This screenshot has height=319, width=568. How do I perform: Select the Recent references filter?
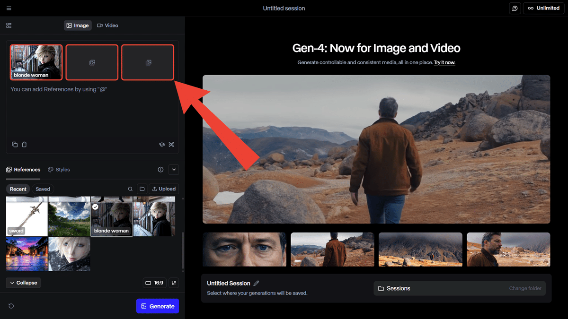[18, 189]
